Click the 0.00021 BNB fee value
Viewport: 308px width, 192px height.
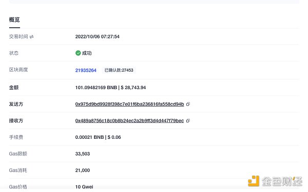(x=89, y=137)
